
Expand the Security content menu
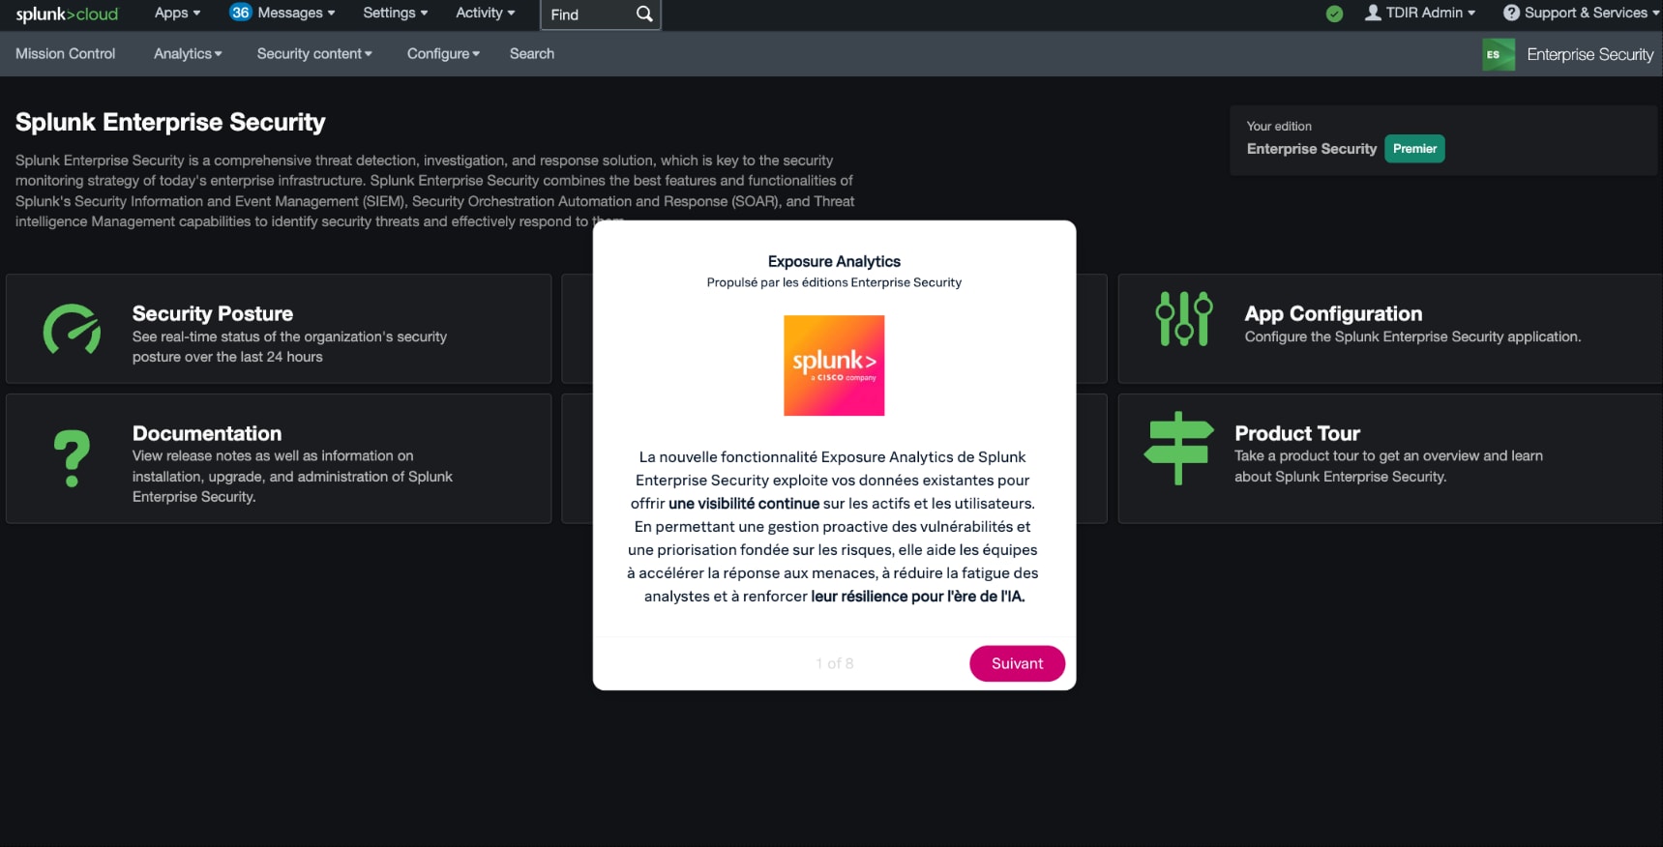[x=314, y=54]
